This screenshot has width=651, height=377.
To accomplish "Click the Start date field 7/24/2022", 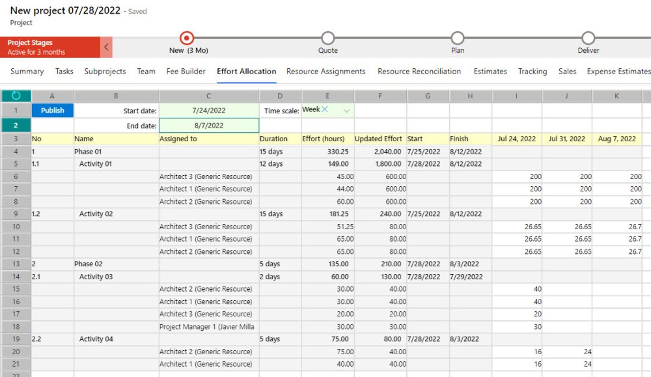I will pos(208,111).
